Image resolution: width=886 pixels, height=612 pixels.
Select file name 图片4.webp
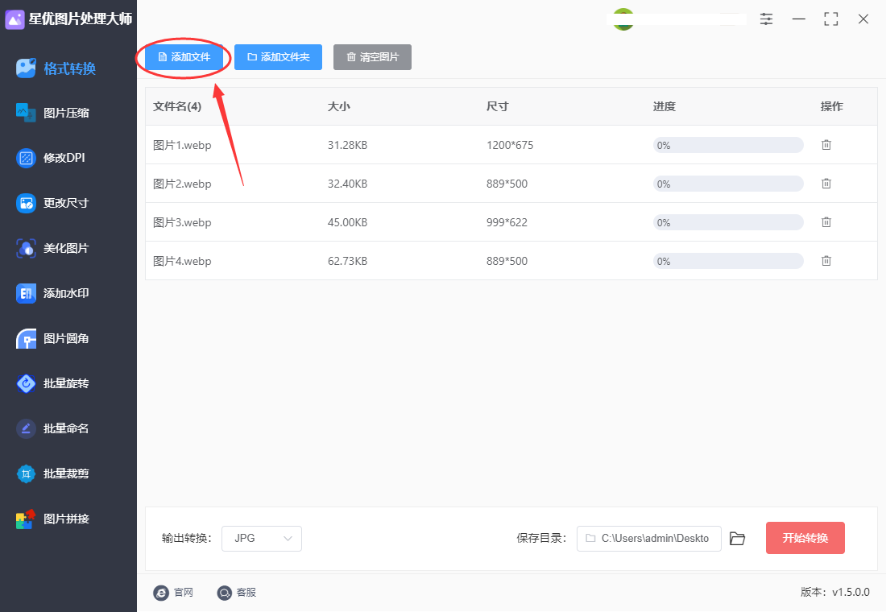[x=182, y=261]
